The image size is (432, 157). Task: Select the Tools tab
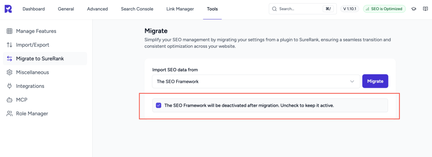coord(213,9)
